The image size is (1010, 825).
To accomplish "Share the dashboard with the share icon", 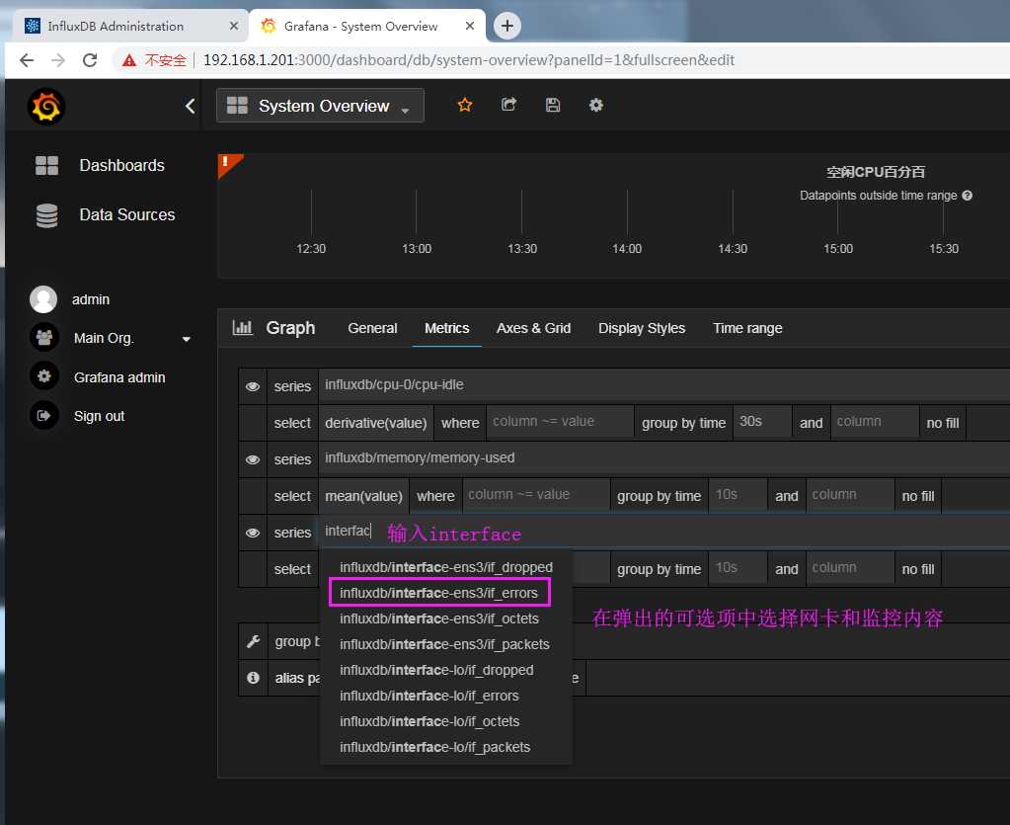I will (508, 105).
